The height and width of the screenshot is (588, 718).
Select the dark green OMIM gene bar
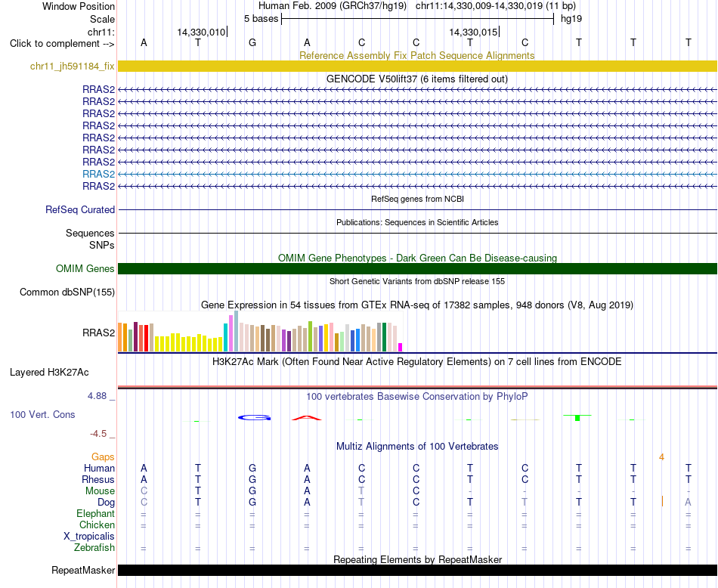point(417,269)
